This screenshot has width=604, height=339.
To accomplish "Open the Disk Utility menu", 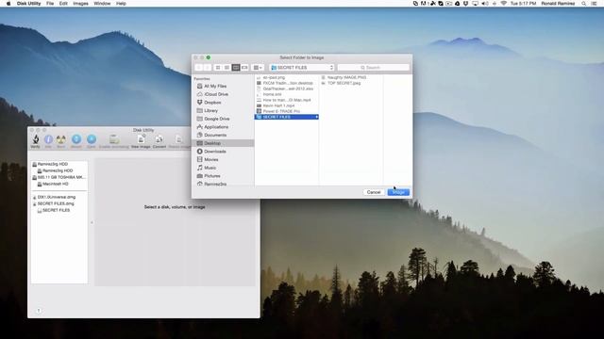I will [29, 4].
